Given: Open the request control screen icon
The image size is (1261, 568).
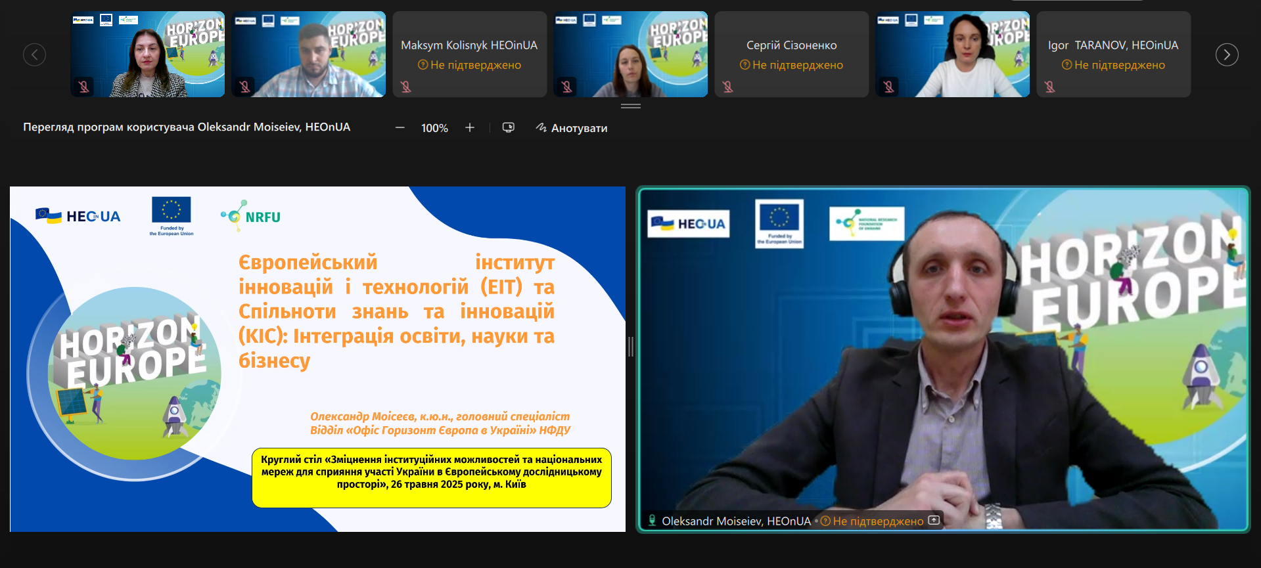Looking at the screenshot, I should coord(509,127).
